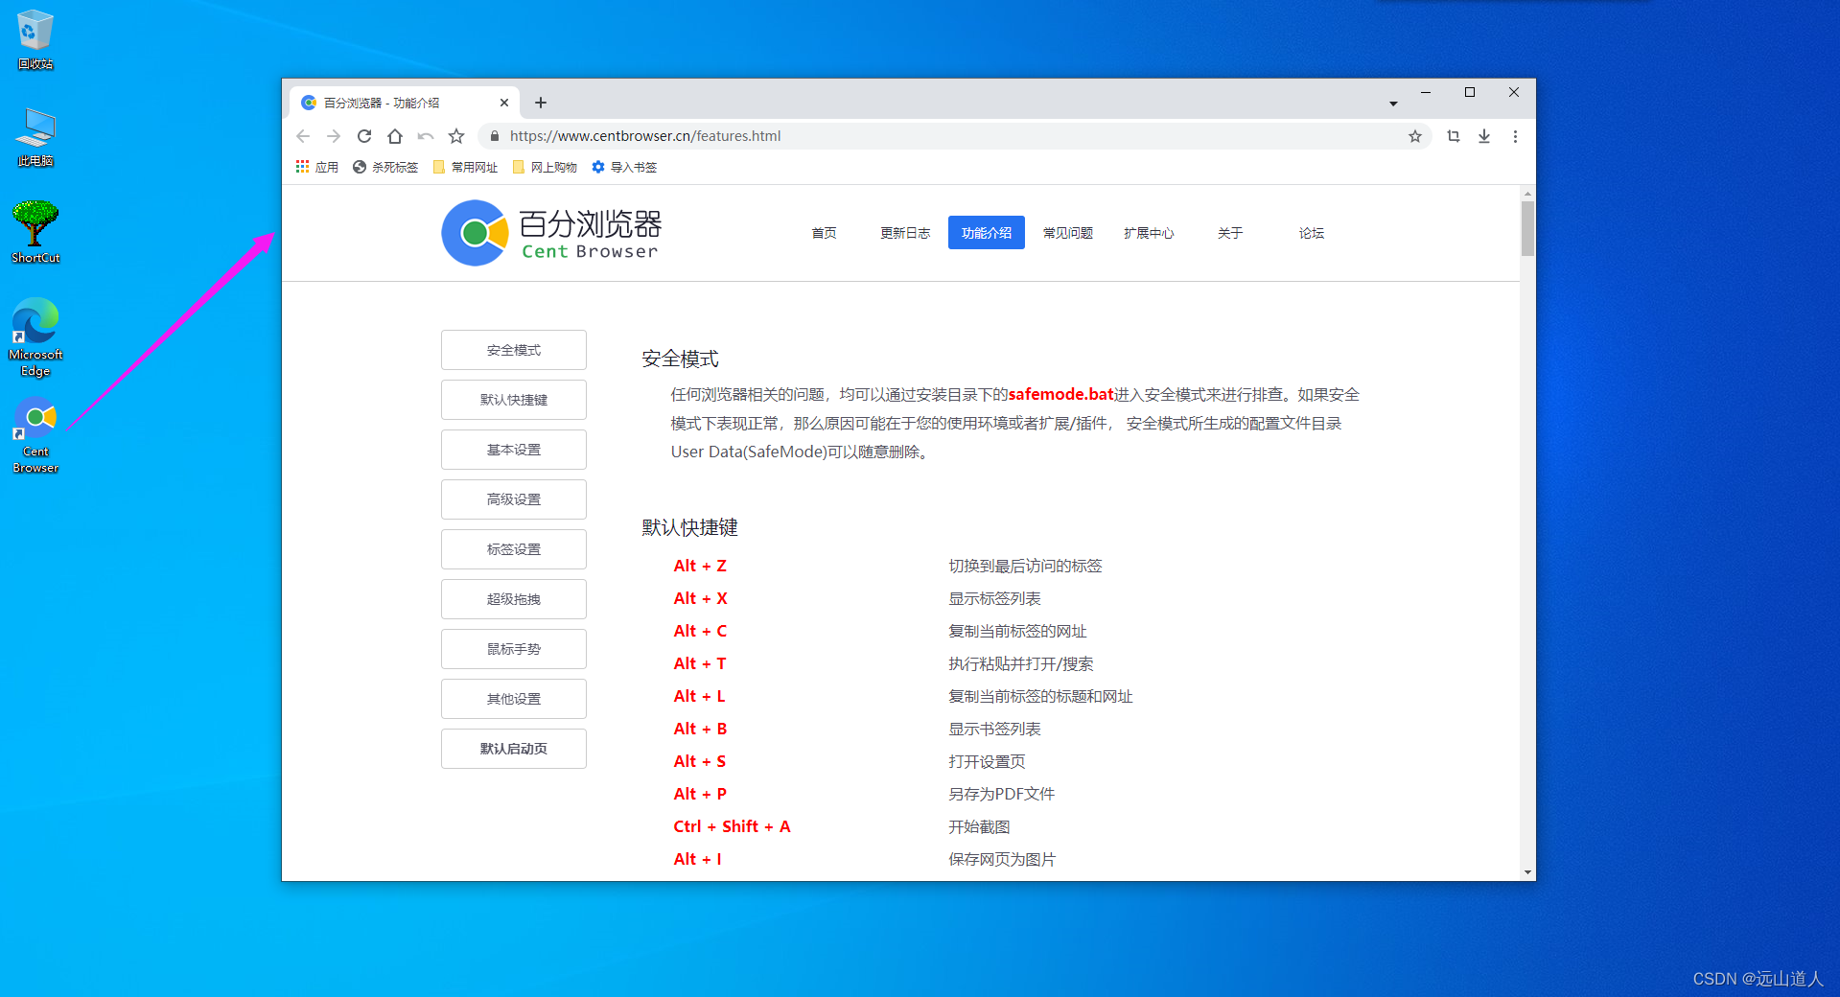Select the ShortCut tree desktop icon
This screenshot has height=997, width=1840.
click(35, 232)
